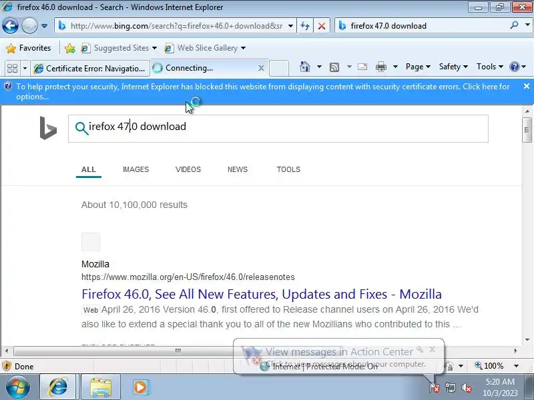Screen dimensions: 534x400
Task: Click the security certificate information bar
Action: [x=262, y=91]
